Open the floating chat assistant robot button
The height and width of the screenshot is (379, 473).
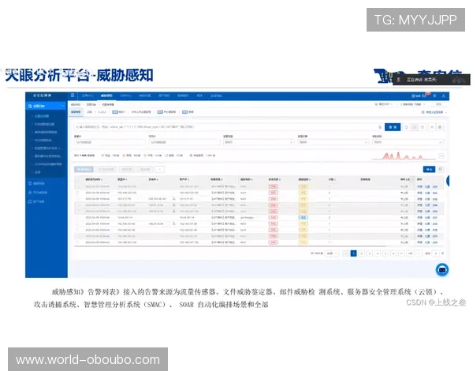click(x=442, y=269)
